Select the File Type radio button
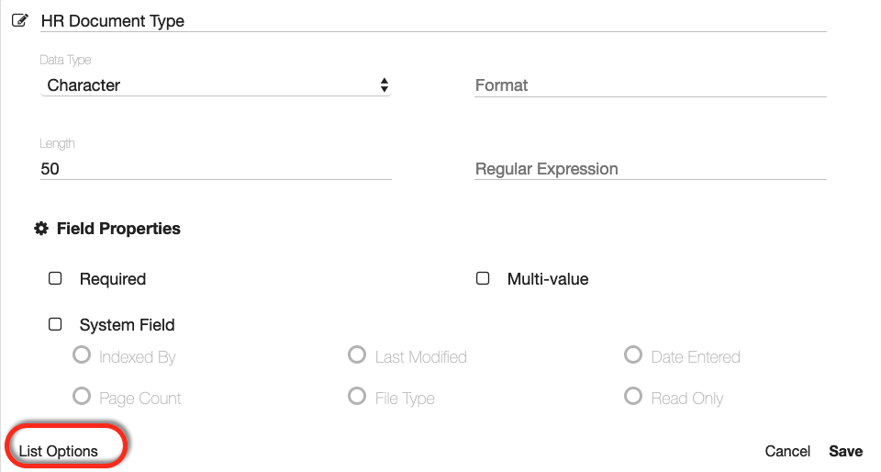The image size is (881, 472). click(357, 396)
